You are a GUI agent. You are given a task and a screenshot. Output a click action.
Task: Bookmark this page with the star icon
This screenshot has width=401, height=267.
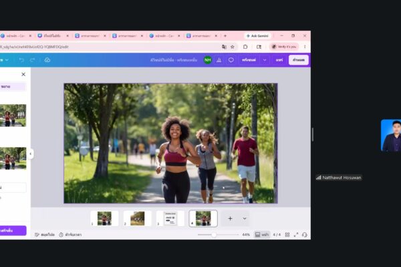[x=233, y=47]
